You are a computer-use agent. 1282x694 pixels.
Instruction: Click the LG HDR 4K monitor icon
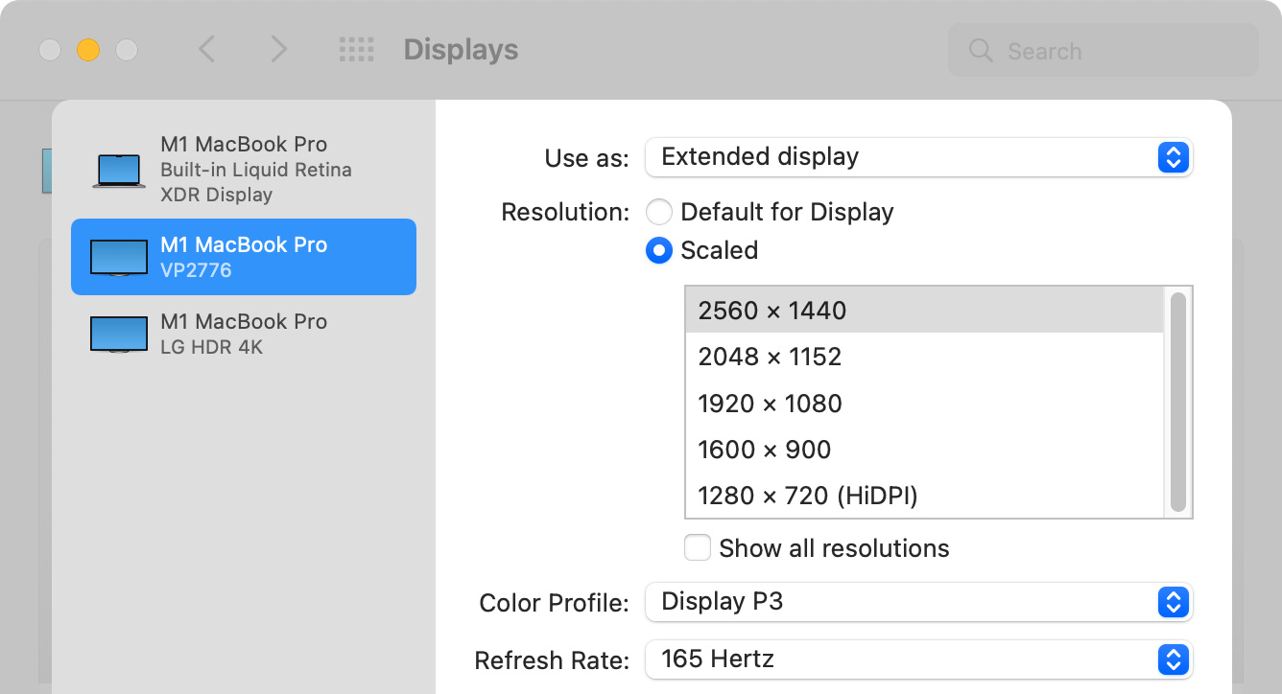pyautogui.click(x=119, y=335)
